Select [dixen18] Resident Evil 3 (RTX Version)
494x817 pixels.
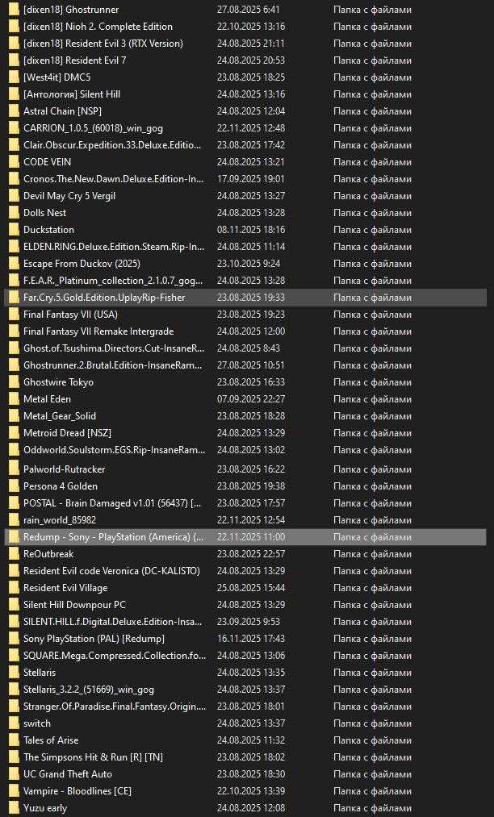[x=103, y=44]
